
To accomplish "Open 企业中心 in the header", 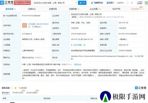I will point(120,3).
